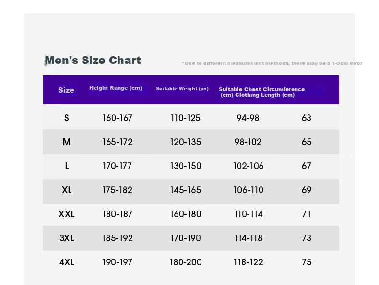This screenshot has width=379, height=285.
Task: Select clothing length 71
Action: [306, 214]
